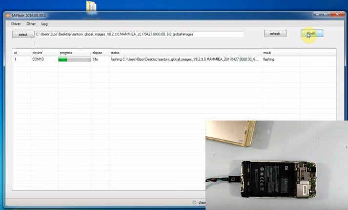Maximize the MiFlash window
This screenshot has width=348, height=210.
coord(326,14)
